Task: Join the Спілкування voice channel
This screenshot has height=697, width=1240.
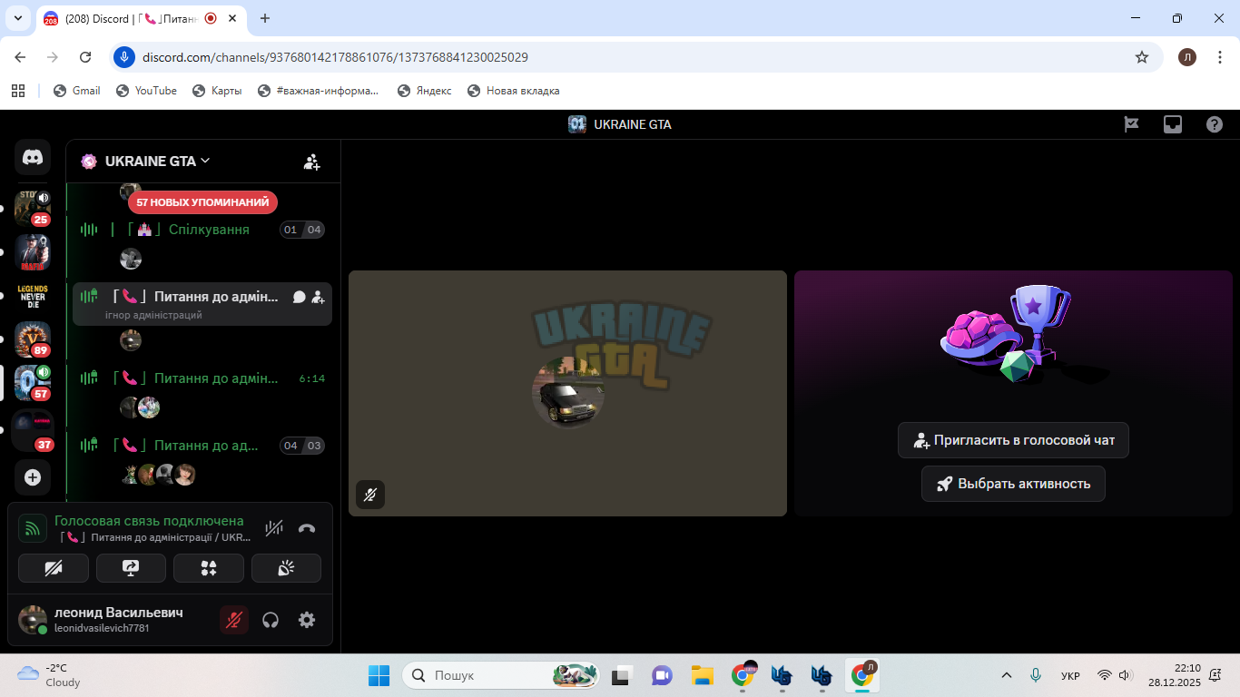Action: pos(202,230)
